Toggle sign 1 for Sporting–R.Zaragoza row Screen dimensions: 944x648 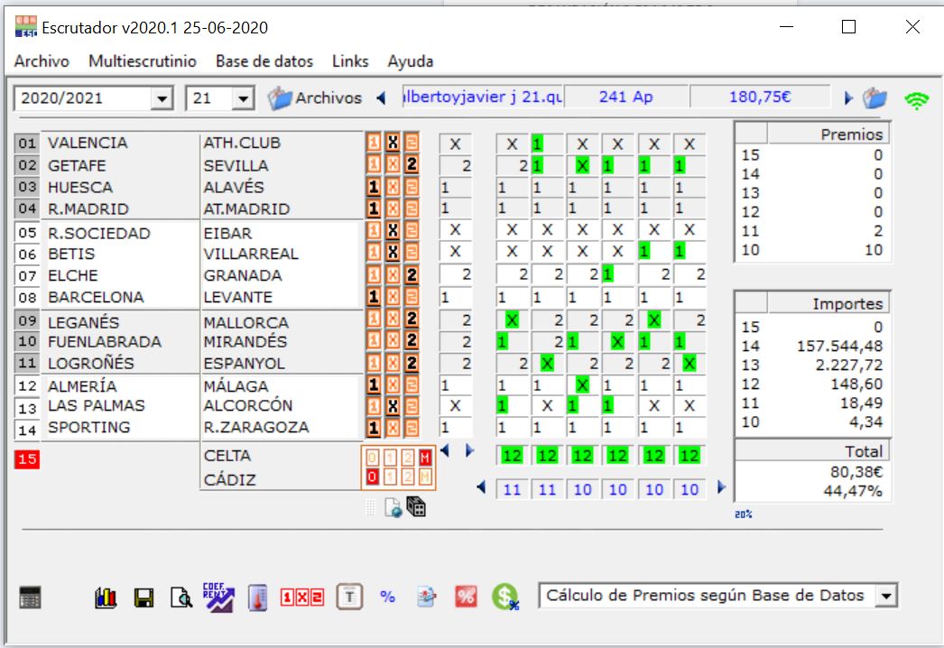[374, 428]
